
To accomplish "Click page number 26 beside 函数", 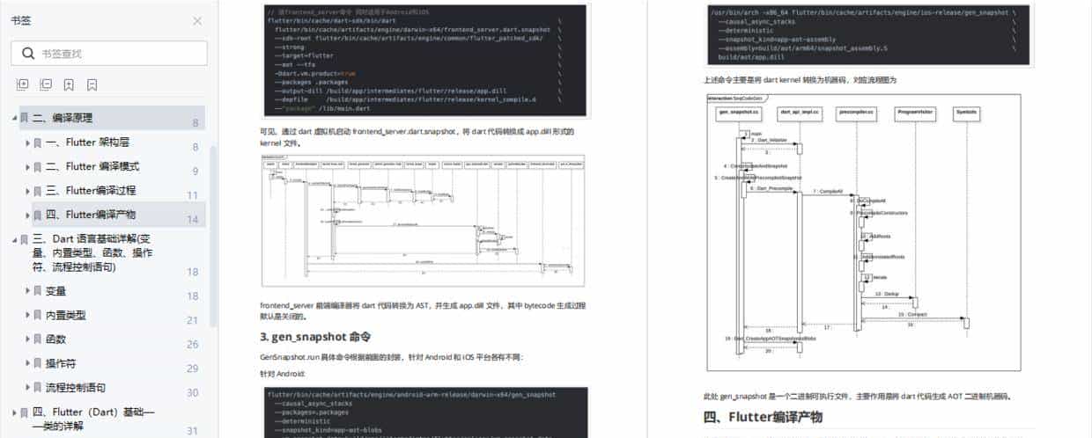I will click(193, 344).
